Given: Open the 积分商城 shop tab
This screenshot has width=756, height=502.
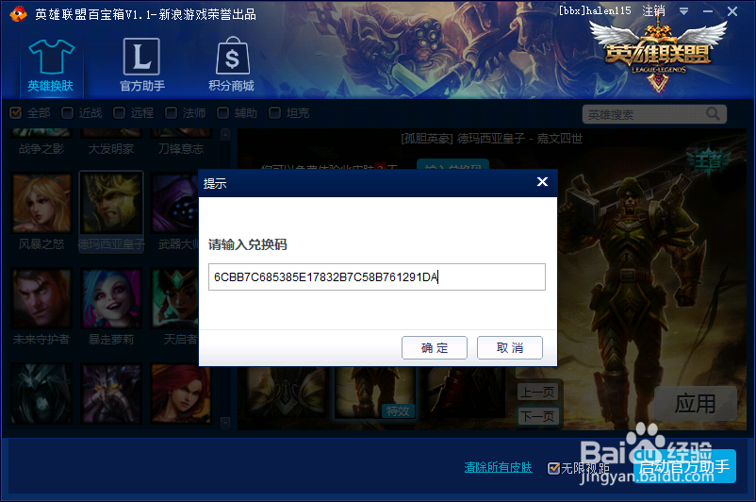Looking at the screenshot, I should (x=232, y=66).
